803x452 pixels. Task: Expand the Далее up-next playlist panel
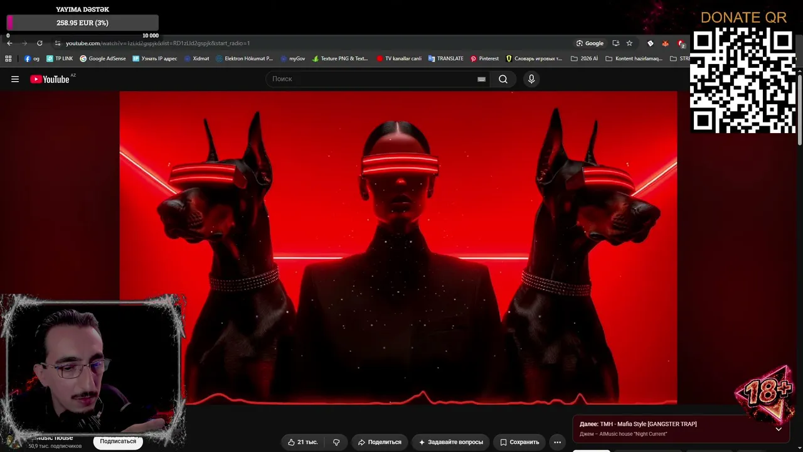pyautogui.click(x=779, y=429)
